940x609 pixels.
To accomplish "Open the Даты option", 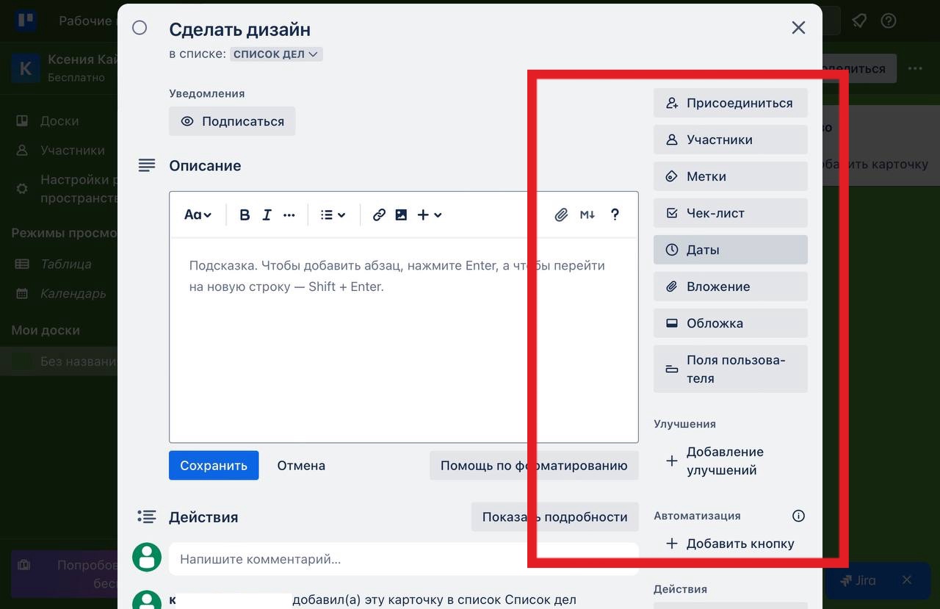I will pos(731,250).
